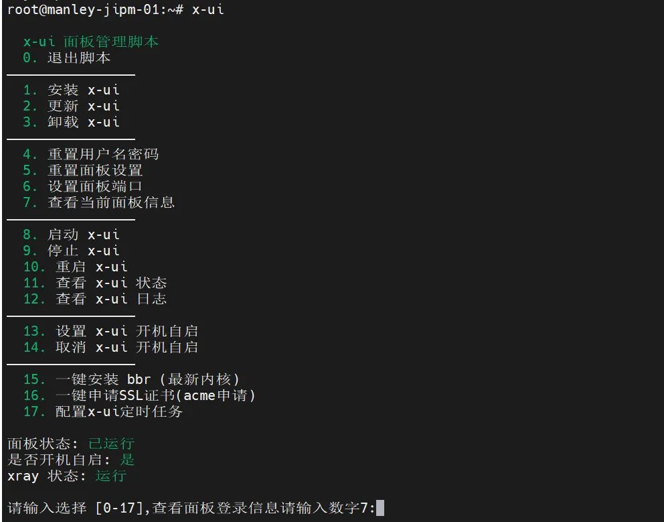The image size is (664, 522).
Task: Select '3. 卸载 x-ui' uninstall entry
Action: coord(71,122)
